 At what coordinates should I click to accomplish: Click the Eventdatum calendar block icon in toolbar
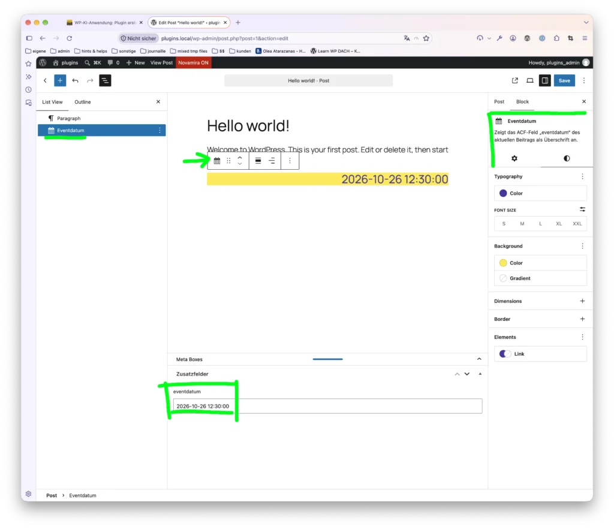pos(217,161)
